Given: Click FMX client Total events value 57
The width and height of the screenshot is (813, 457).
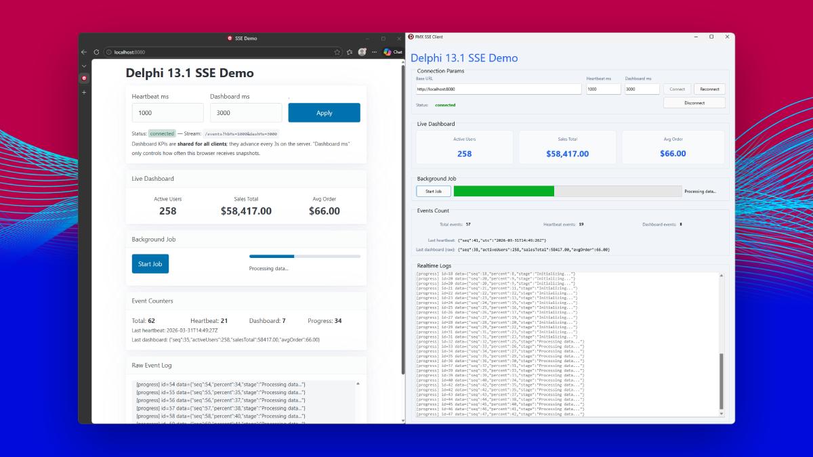Looking at the screenshot, I should tap(468, 224).
